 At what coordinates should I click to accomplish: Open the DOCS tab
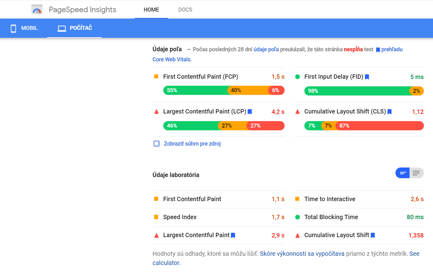coord(185,10)
